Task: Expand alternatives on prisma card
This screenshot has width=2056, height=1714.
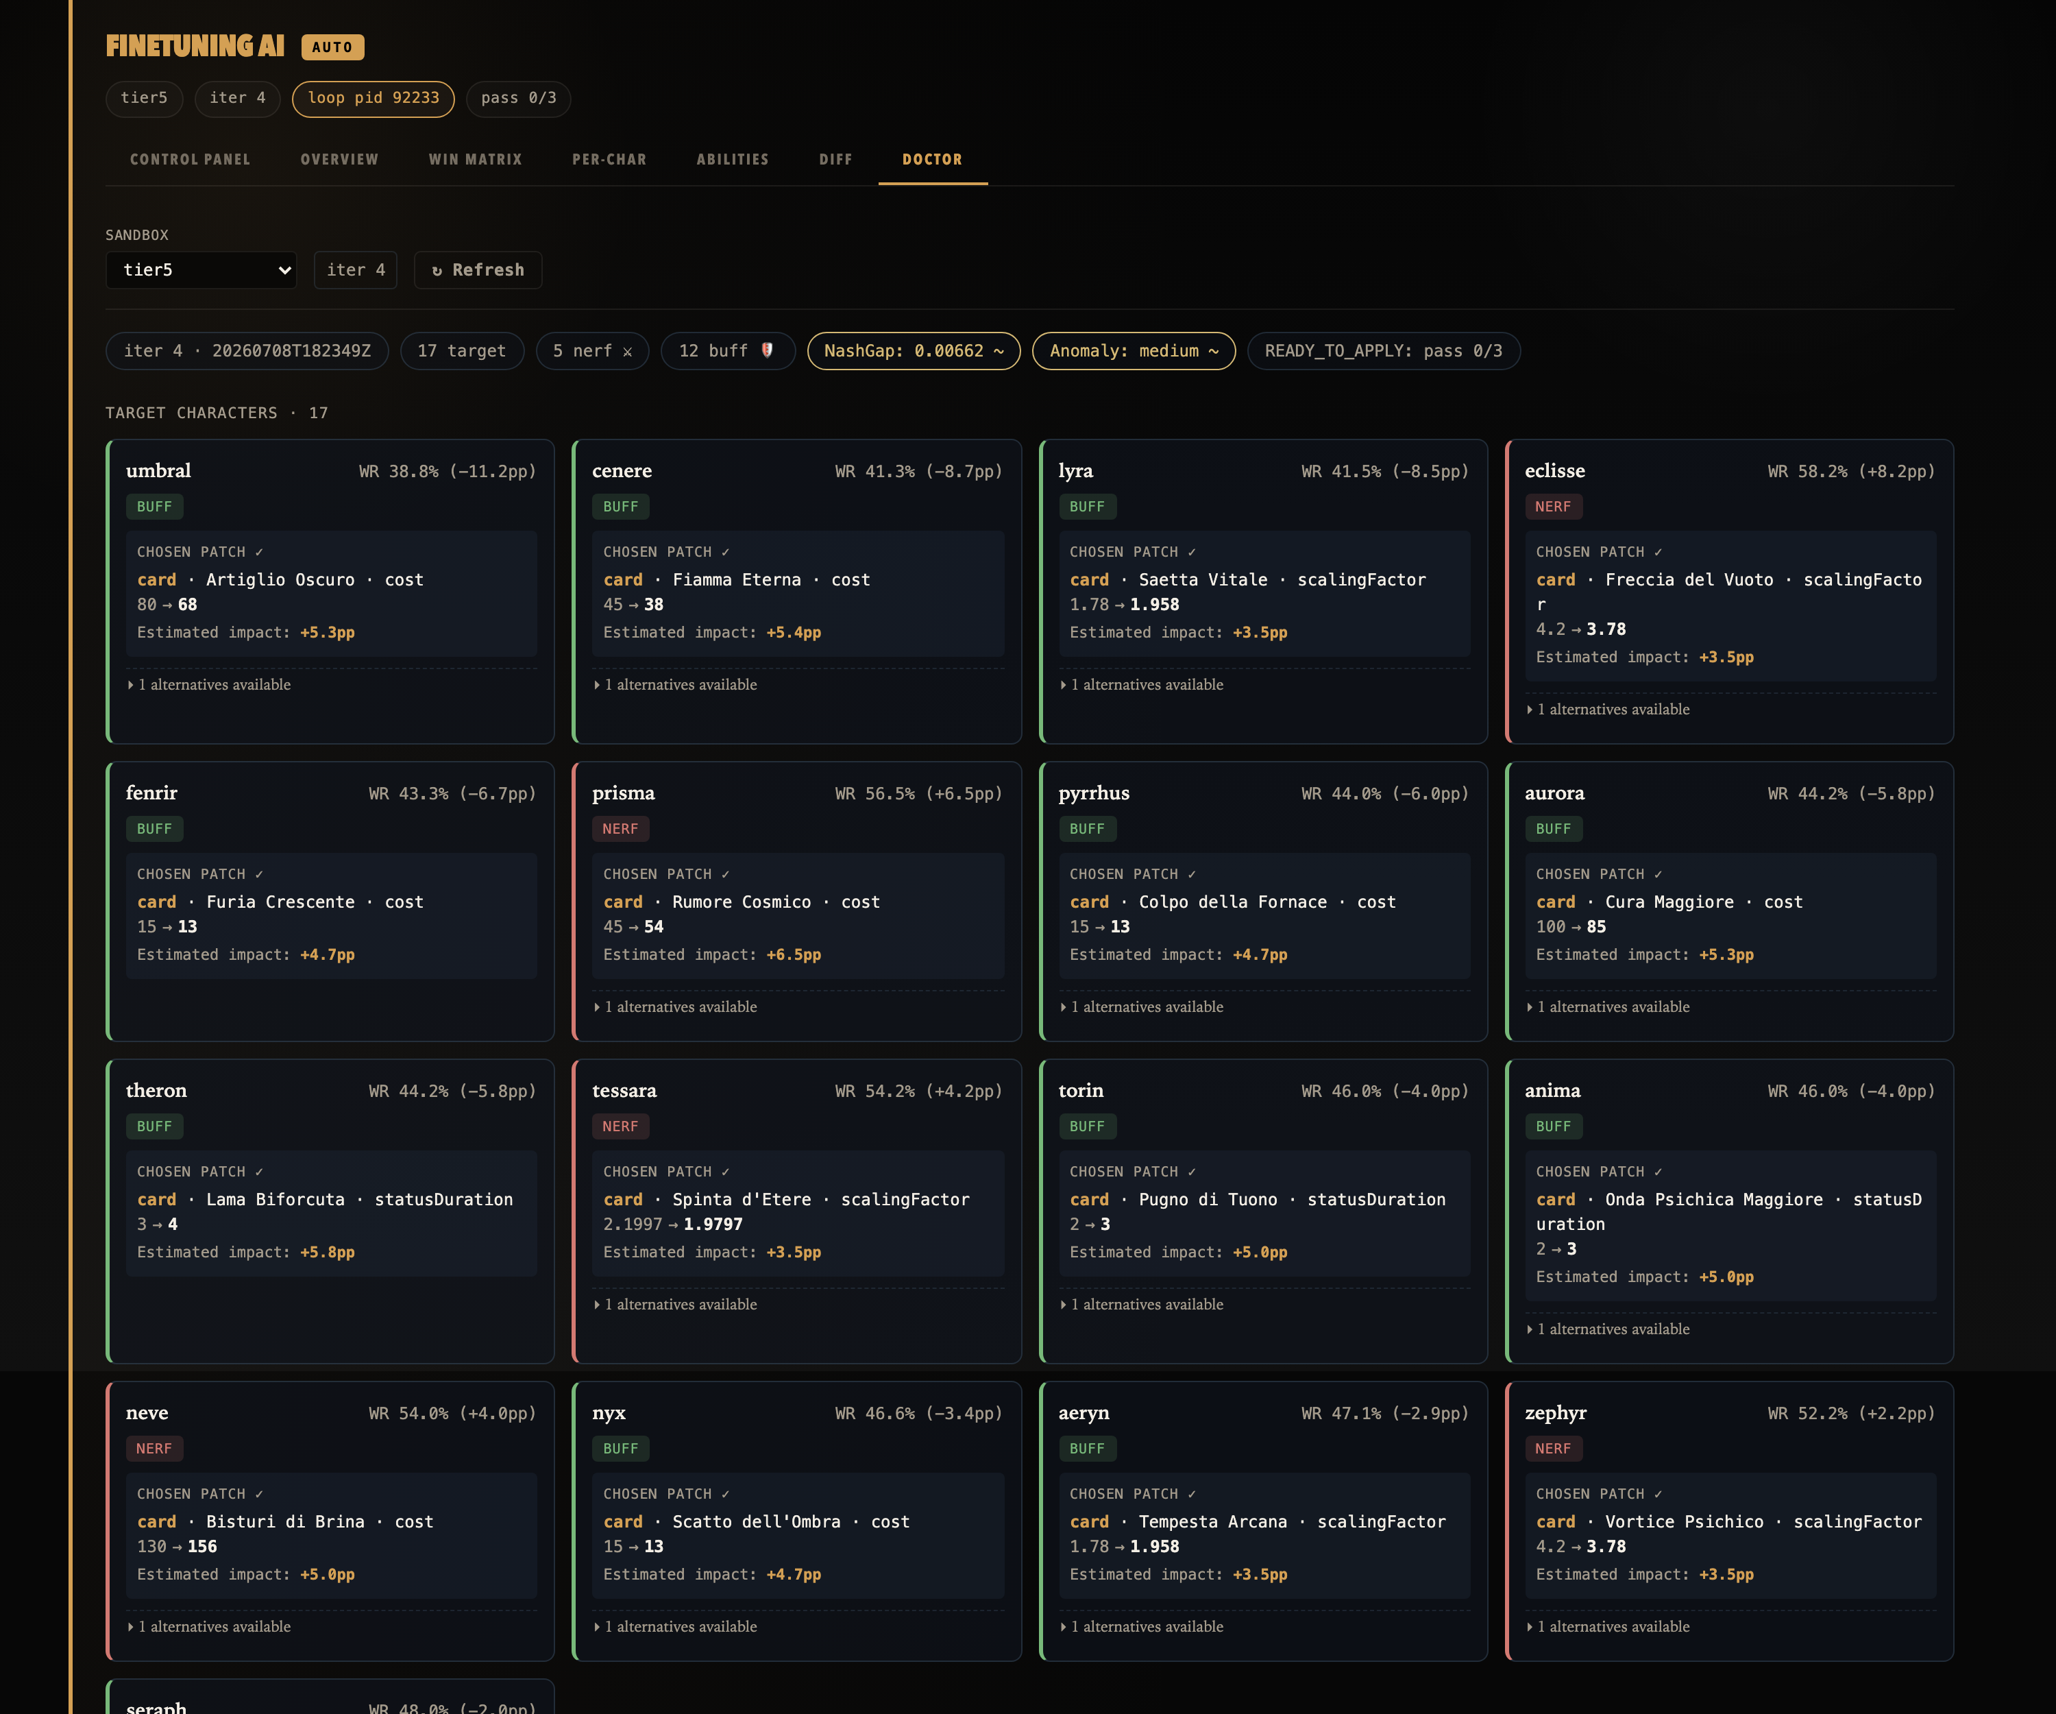Action: point(676,1007)
